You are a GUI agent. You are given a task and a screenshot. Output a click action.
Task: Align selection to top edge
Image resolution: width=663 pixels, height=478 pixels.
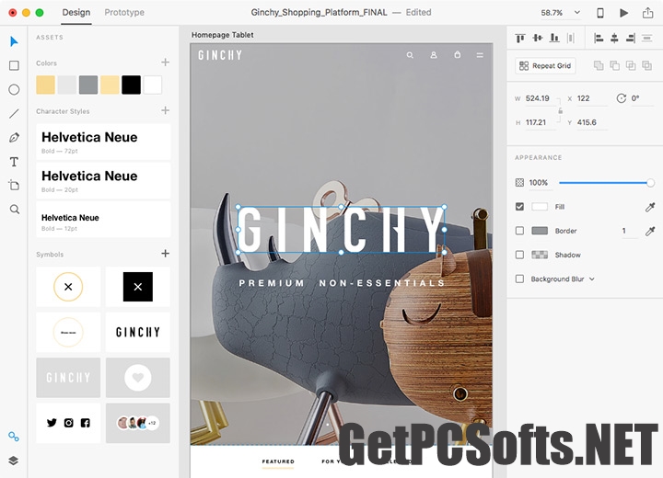coord(520,39)
